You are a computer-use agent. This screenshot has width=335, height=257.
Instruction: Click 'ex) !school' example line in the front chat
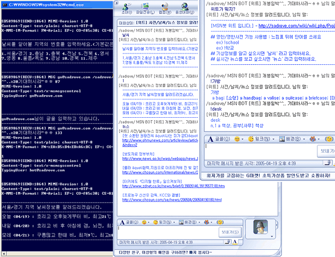[x=227, y=43]
